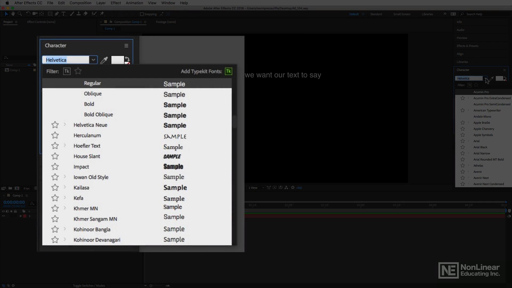
Task: Click the white fill color swatch
Action: pyautogui.click(x=117, y=60)
